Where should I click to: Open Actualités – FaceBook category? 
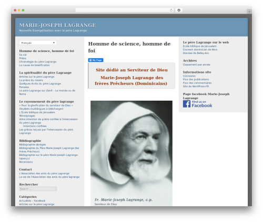coord(32,200)
